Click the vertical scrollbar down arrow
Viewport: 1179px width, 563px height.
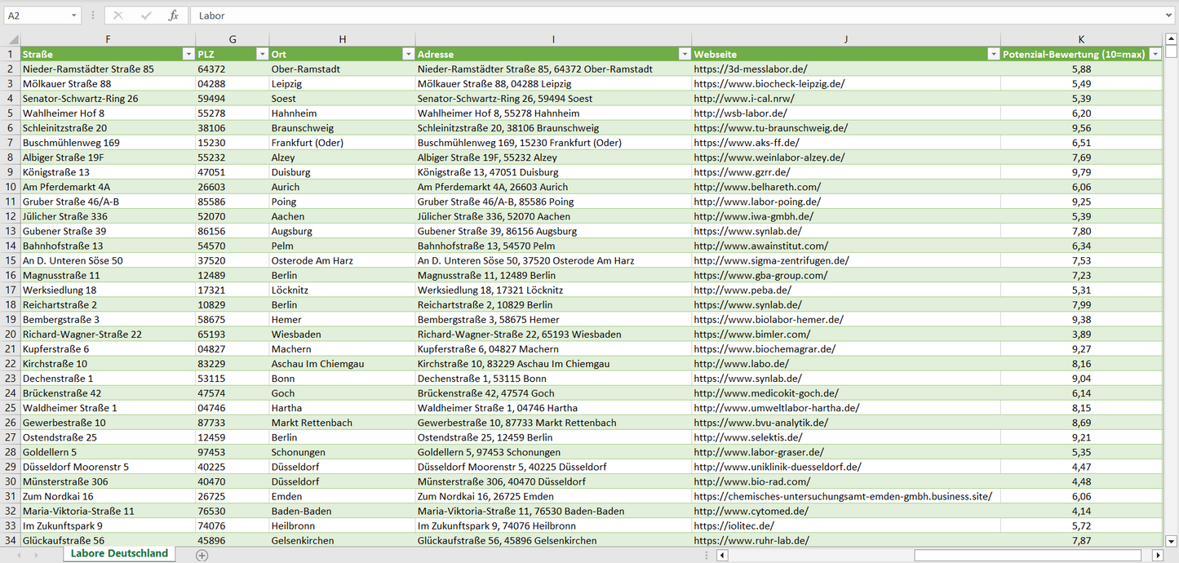(1172, 540)
